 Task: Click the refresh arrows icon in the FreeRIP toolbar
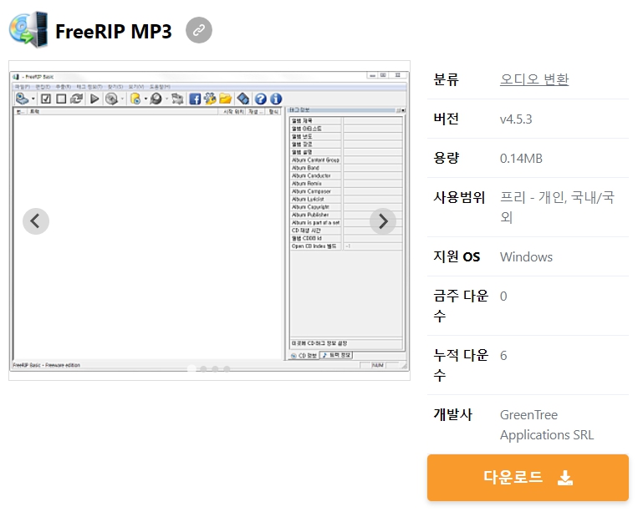click(76, 99)
